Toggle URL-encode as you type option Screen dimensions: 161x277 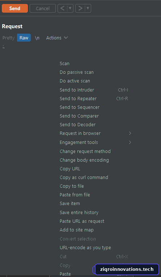[x=85, y=247]
